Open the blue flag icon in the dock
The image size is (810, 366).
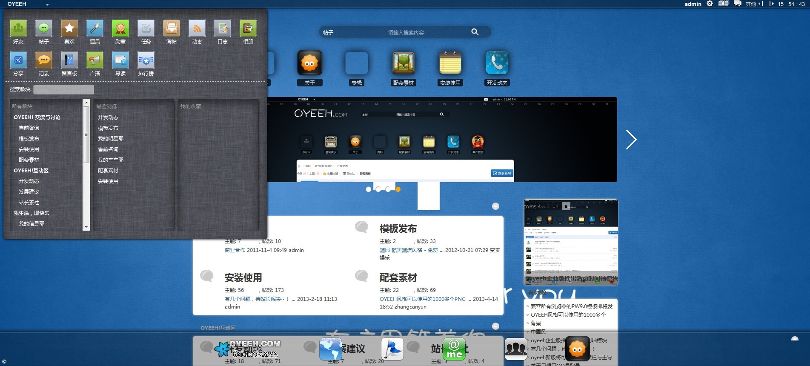pos(392,349)
